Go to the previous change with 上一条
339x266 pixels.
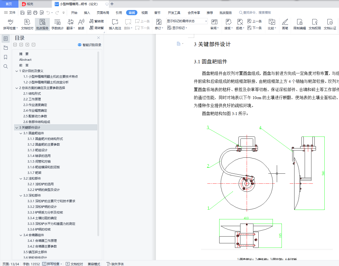coord(255,21)
